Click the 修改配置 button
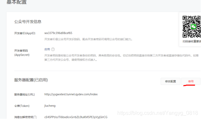 (x=170, y=81)
